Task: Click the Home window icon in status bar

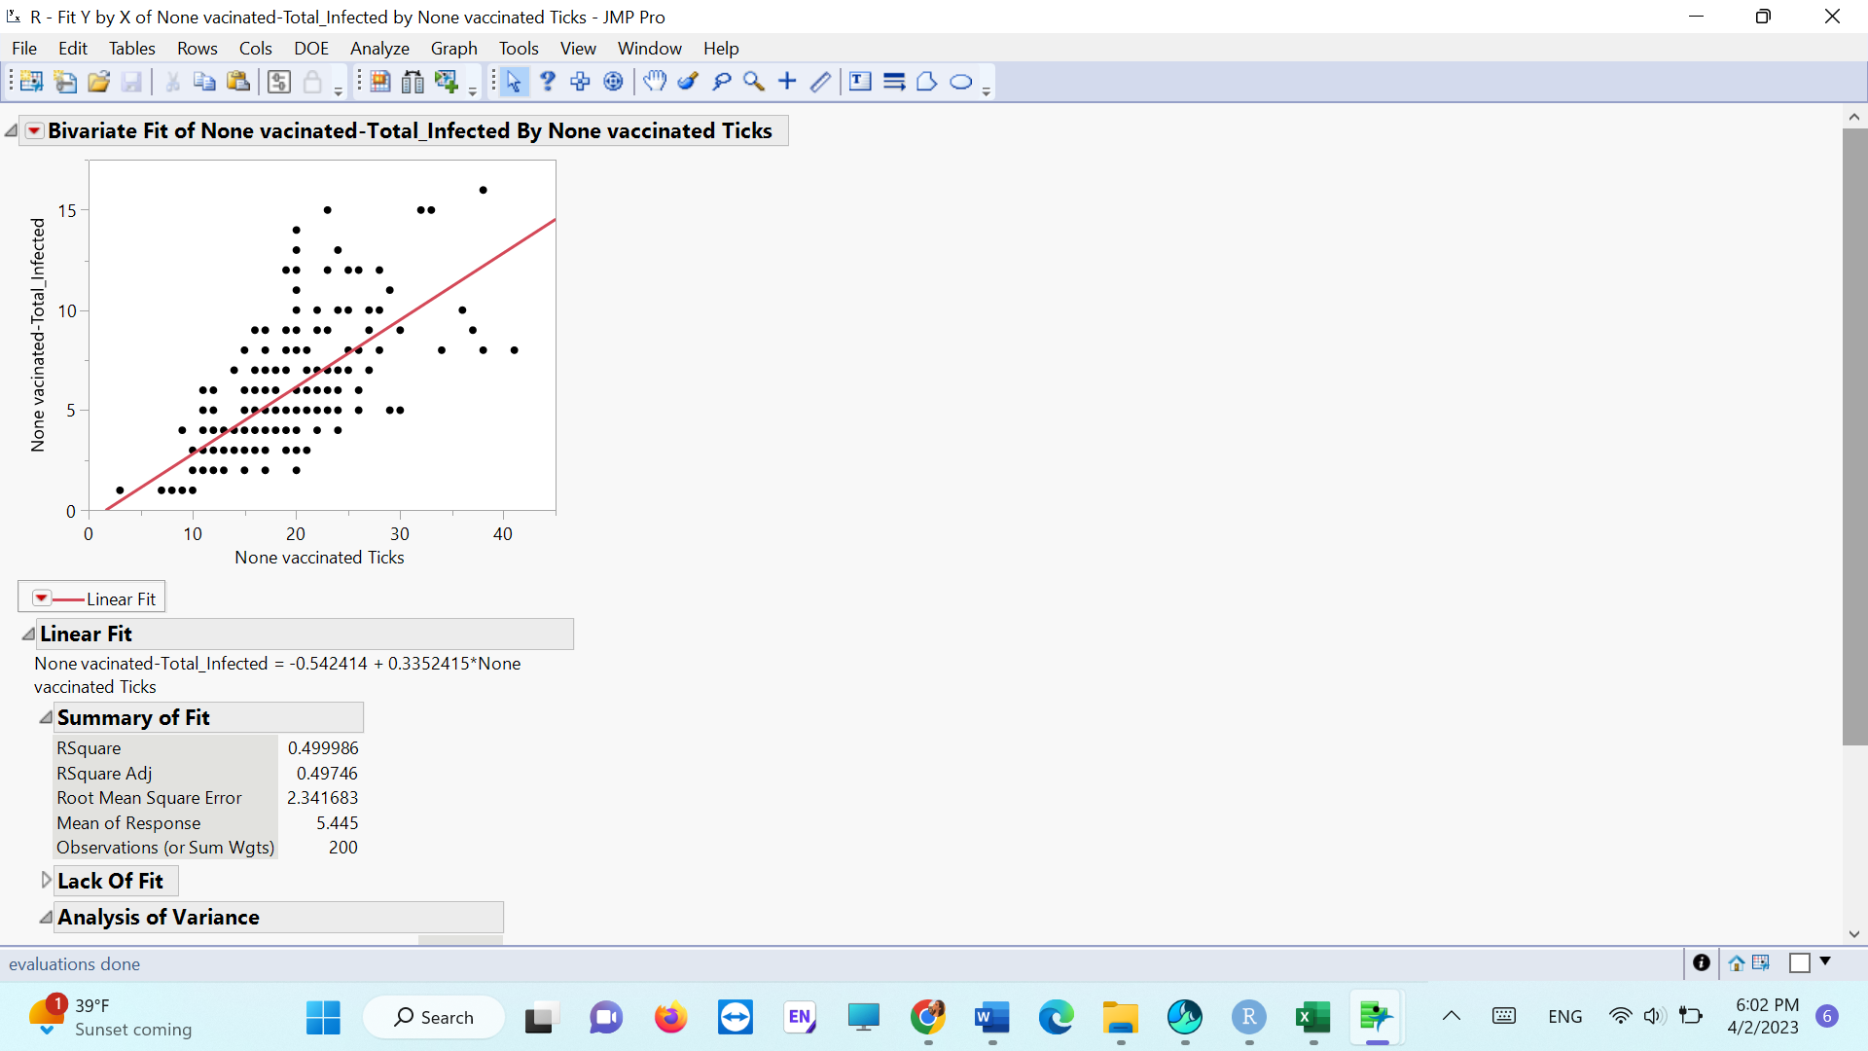Action: pos(1738,963)
